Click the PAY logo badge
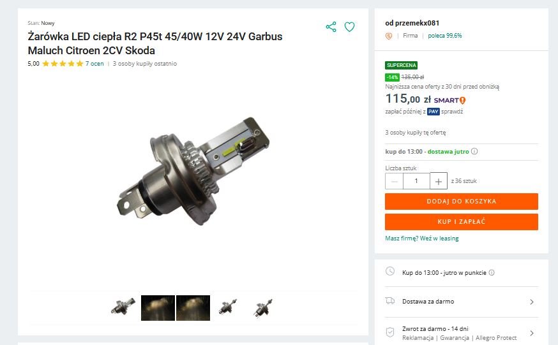 click(x=433, y=112)
